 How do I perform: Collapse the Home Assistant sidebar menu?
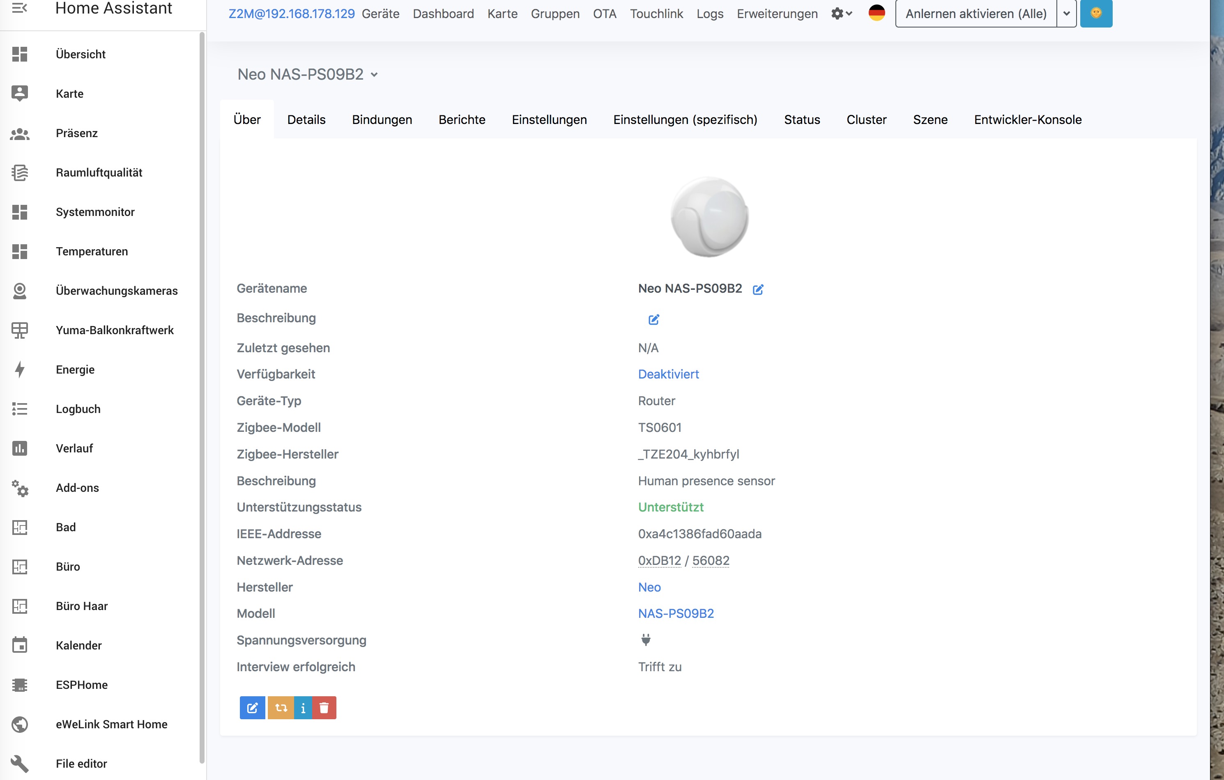coord(19,8)
